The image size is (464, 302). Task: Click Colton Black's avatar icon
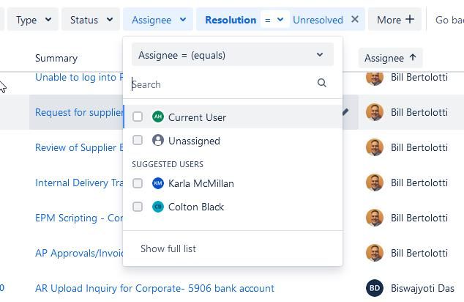pos(158,207)
